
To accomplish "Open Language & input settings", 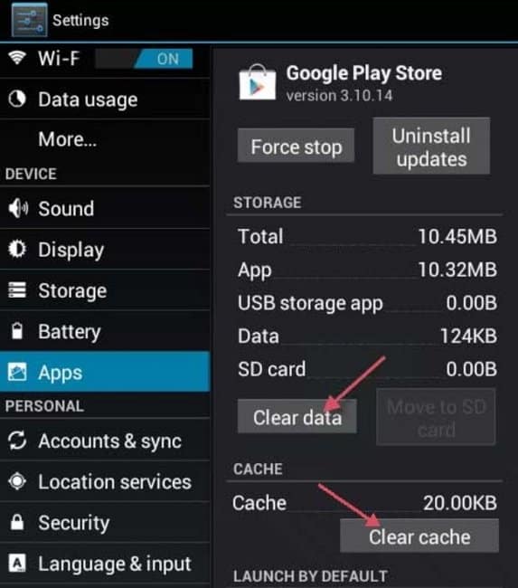I will [x=105, y=564].
